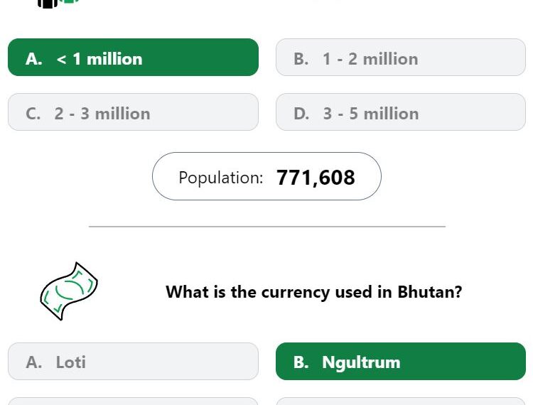Choose the "1 - 2 million" option
Image resolution: width=533 pixels, height=405 pixels.
click(x=401, y=57)
